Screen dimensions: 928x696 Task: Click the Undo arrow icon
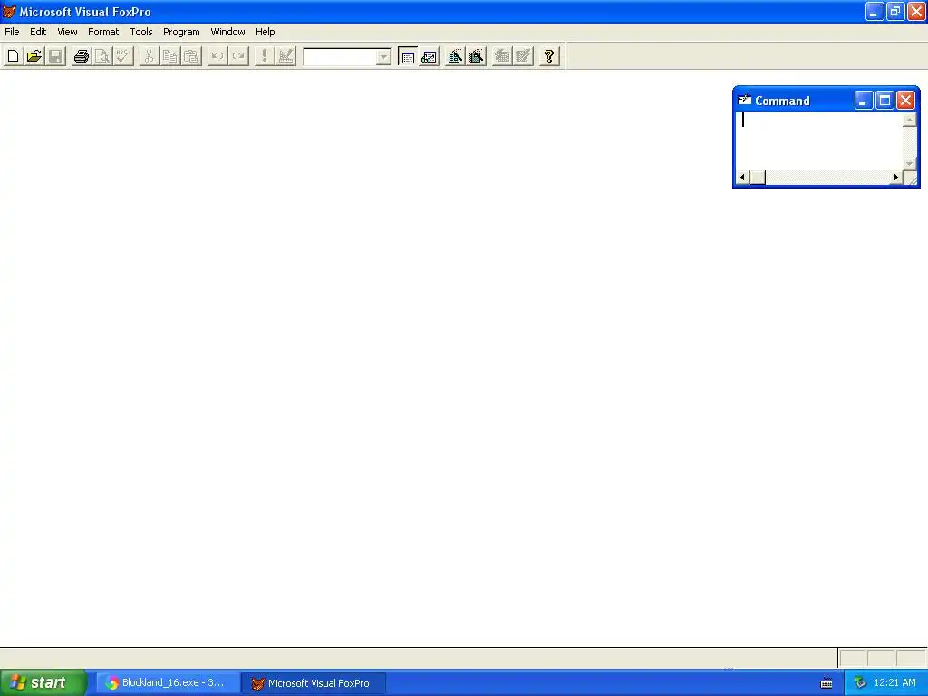[x=217, y=56]
